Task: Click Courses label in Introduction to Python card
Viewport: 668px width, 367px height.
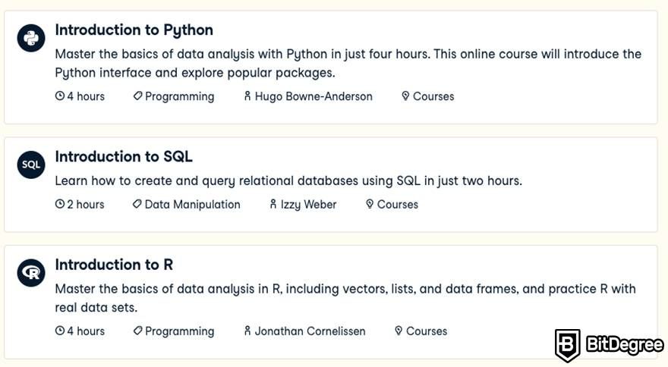Action: 433,96
